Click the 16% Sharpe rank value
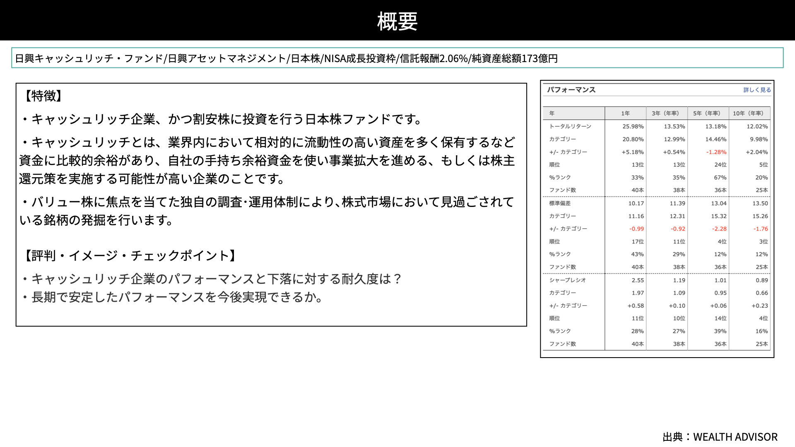Viewport: 795px width, 447px height. pos(762,331)
